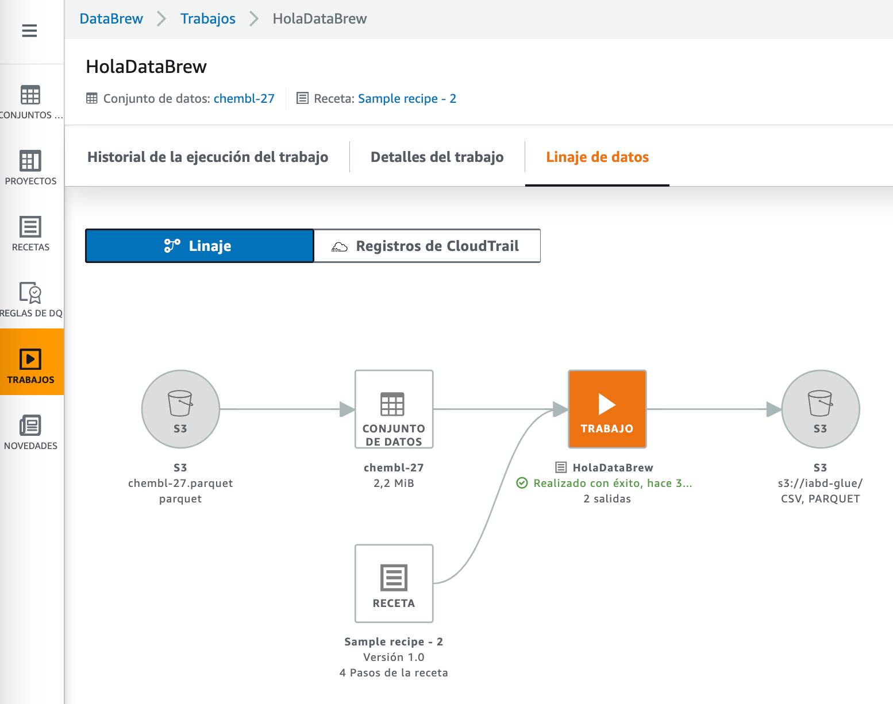Click HolaDataBrew in the breadcrumb
This screenshot has width=893, height=704.
pos(320,18)
